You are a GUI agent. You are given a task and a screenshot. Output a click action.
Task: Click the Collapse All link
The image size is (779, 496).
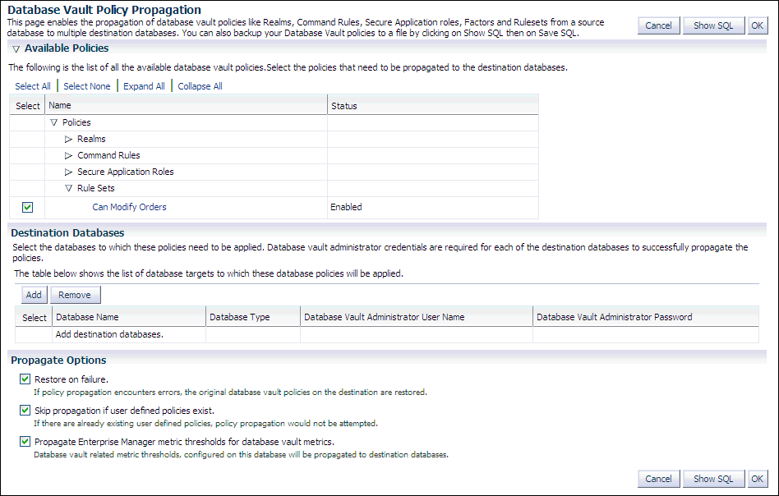click(x=200, y=86)
